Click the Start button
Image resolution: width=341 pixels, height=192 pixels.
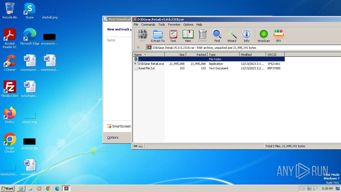pyautogui.click(x=7, y=188)
